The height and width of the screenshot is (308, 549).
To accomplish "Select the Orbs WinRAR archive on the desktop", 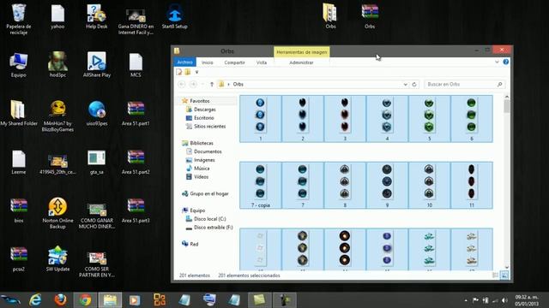I will (370, 17).
